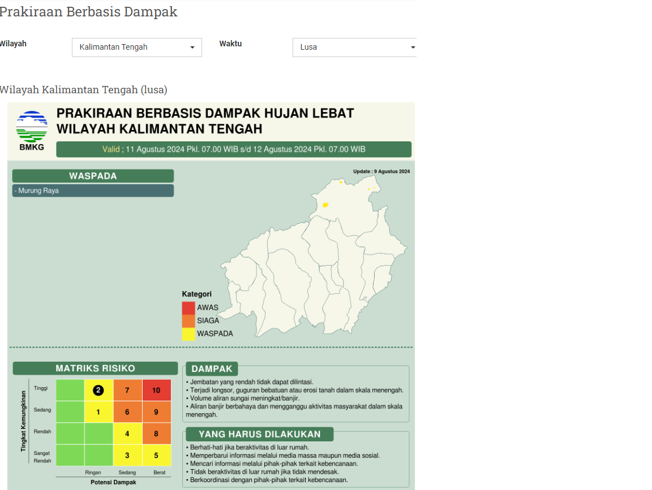Image resolution: width=652 pixels, height=490 pixels.
Task: Click risk matrix cell 6
Action: [127, 412]
